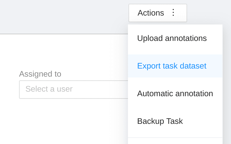The height and width of the screenshot is (144, 231).
Task: Start Automatic annotation from Actions menu
Action: (x=175, y=94)
